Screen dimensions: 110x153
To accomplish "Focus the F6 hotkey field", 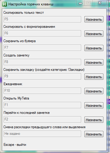I will pos(42,33).
